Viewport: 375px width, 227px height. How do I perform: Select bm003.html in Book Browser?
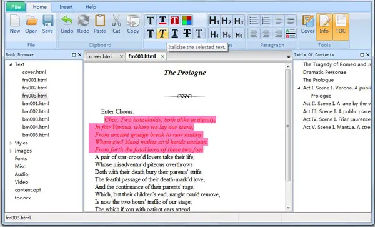pos(36,119)
